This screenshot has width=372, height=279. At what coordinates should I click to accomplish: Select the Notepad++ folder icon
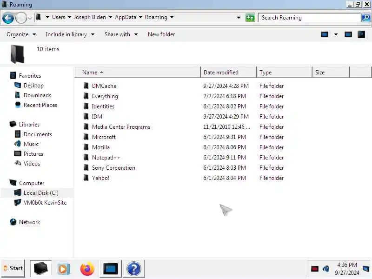[86, 157]
